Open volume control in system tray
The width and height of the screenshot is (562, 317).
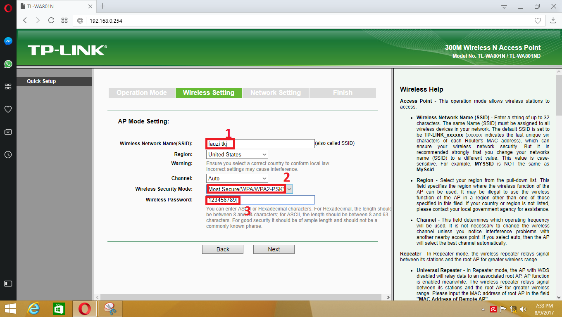[x=524, y=309]
